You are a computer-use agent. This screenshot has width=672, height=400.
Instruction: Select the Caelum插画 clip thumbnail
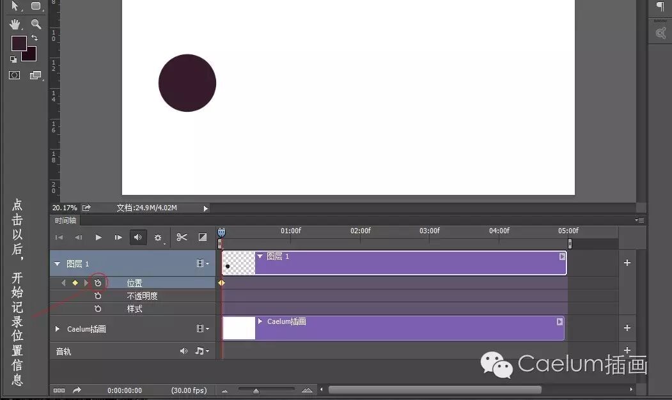click(x=239, y=328)
